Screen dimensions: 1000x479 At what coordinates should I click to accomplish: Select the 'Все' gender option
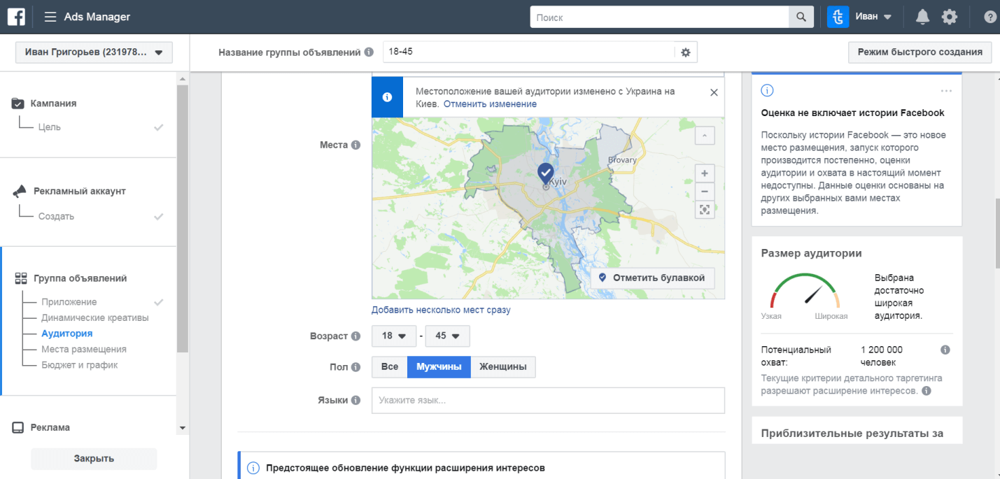click(390, 367)
